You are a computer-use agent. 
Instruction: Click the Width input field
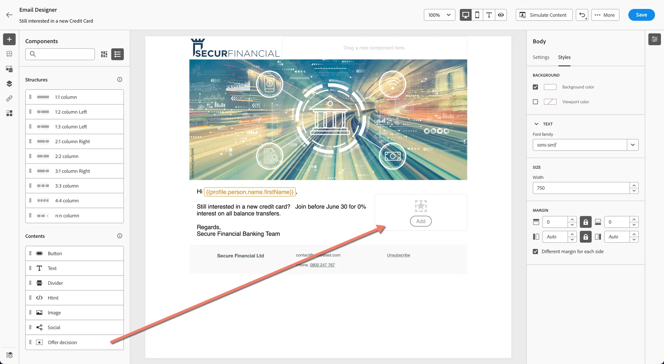tap(581, 188)
